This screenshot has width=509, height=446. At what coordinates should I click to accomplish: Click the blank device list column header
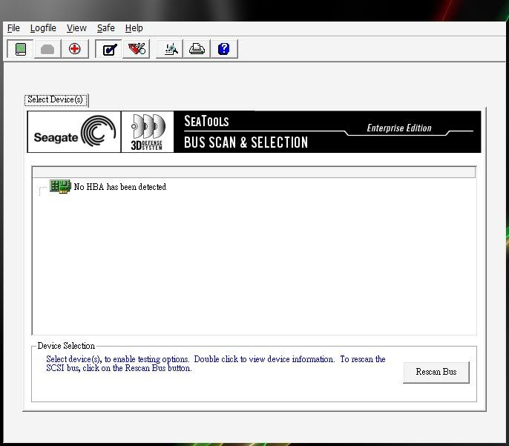click(x=254, y=172)
